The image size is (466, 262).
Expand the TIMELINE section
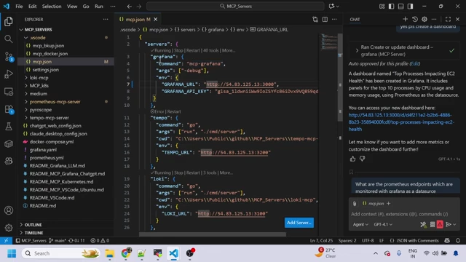click(66, 233)
